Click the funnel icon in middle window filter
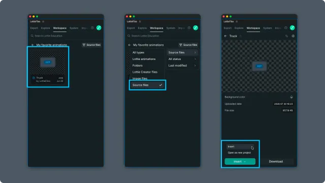 pos(181,45)
